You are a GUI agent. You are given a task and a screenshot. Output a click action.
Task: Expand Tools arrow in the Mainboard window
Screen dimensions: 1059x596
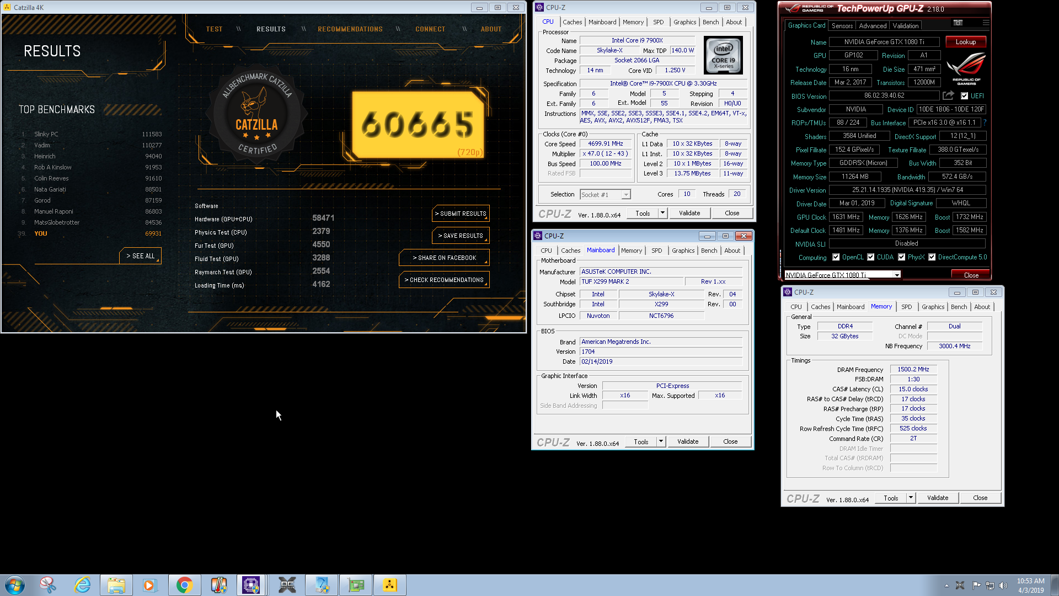[661, 441]
